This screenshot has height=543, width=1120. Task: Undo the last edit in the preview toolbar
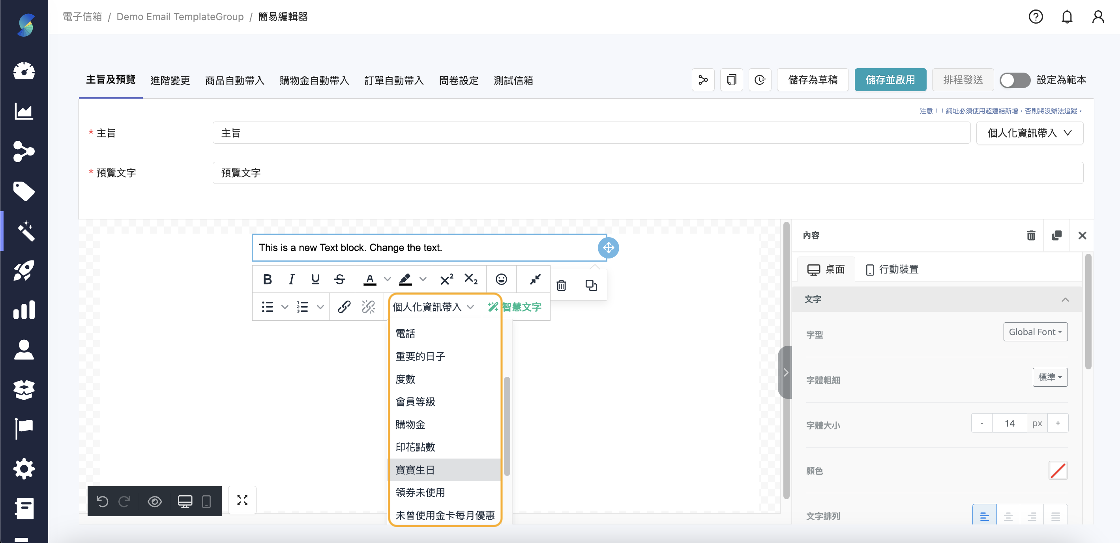pos(103,501)
